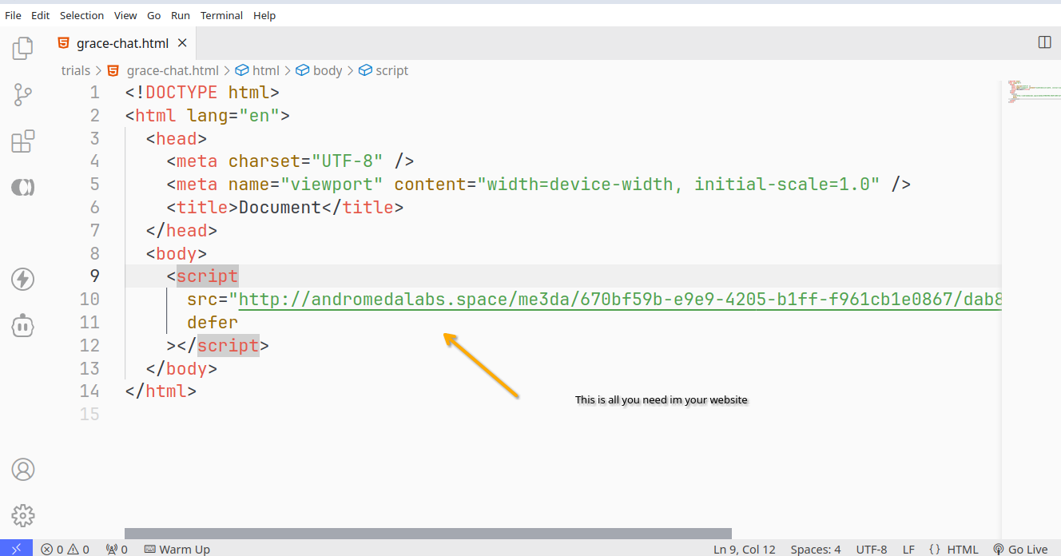The image size is (1061, 556).
Task: Click the Warm Up status item
Action: tap(177, 549)
